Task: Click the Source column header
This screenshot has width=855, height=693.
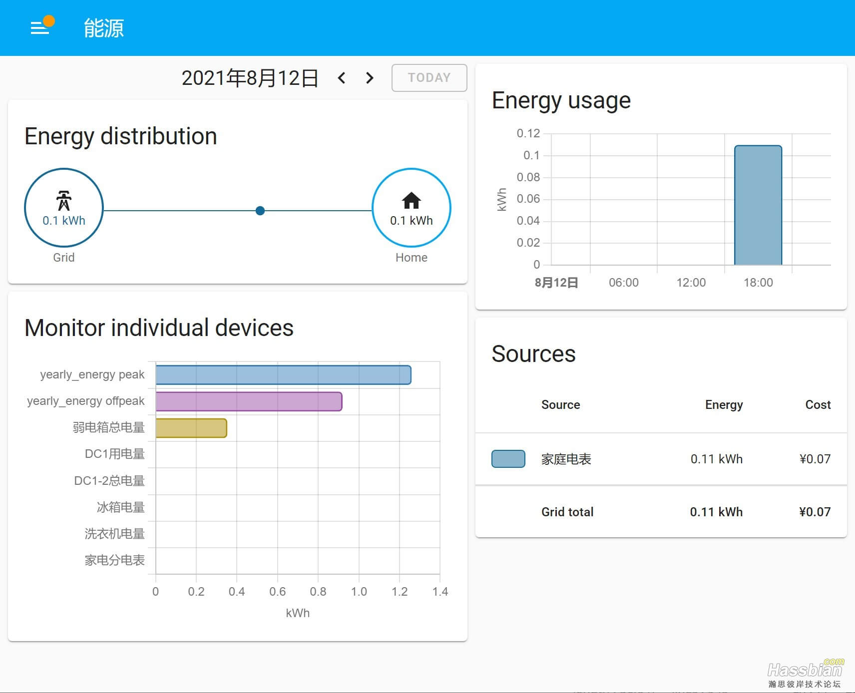Action: tap(561, 405)
